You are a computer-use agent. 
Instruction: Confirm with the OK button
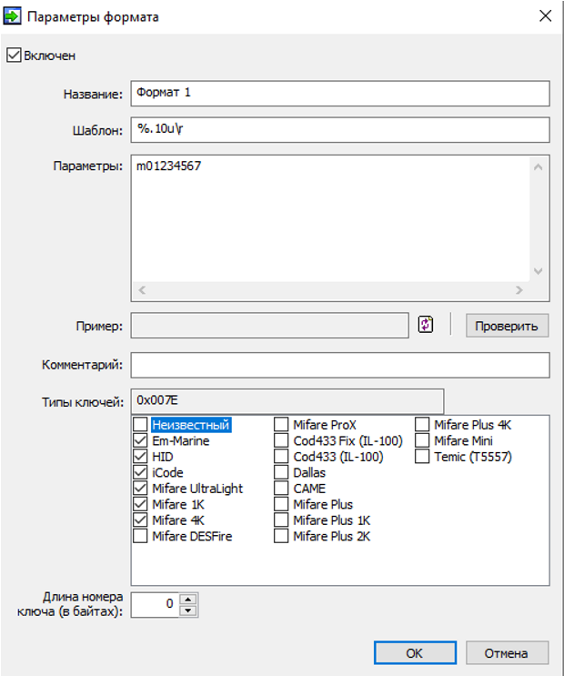[x=415, y=653]
